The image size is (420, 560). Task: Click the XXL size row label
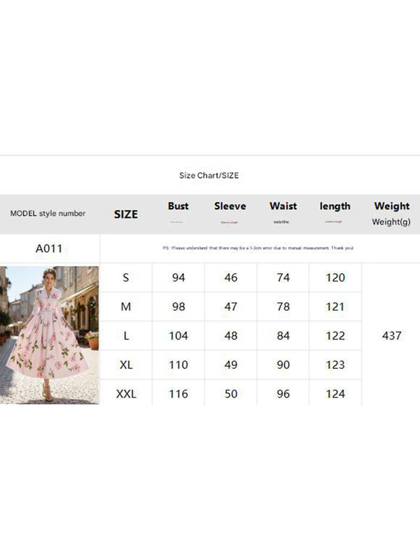coord(126,394)
